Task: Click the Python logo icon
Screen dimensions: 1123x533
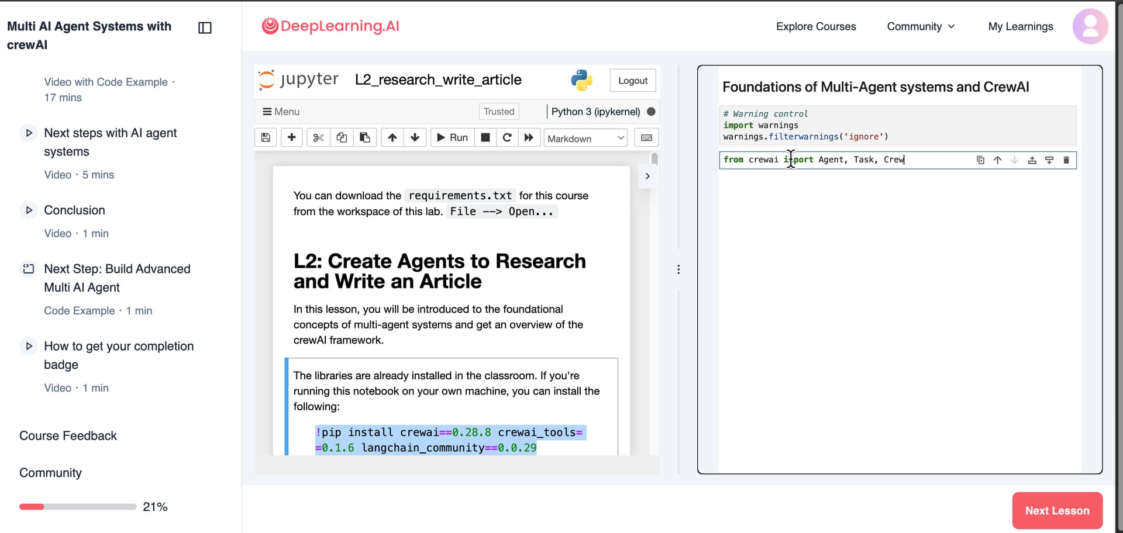Action: click(x=581, y=80)
